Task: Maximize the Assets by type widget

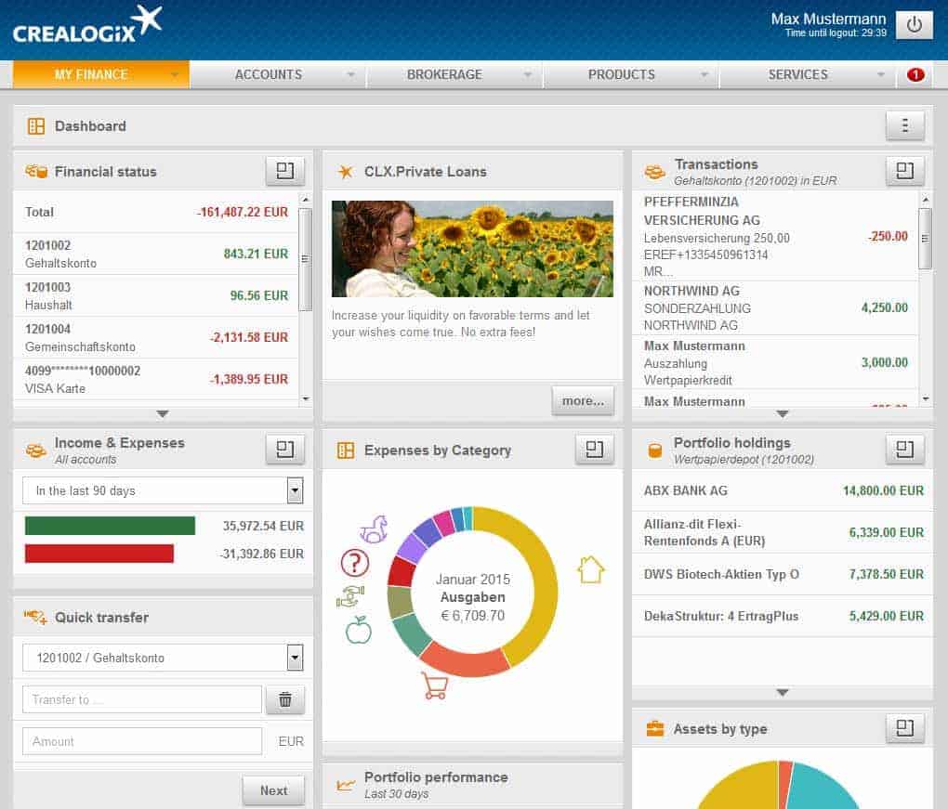Action: [x=904, y=728]
